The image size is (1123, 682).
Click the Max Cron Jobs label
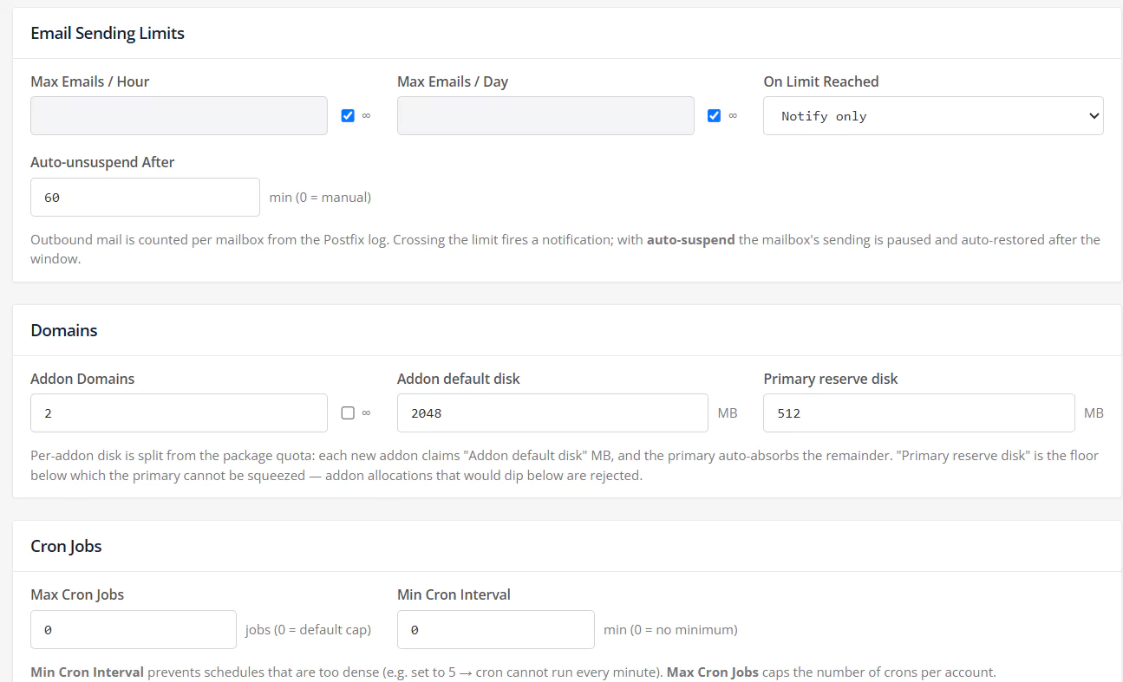pos(77,594)
